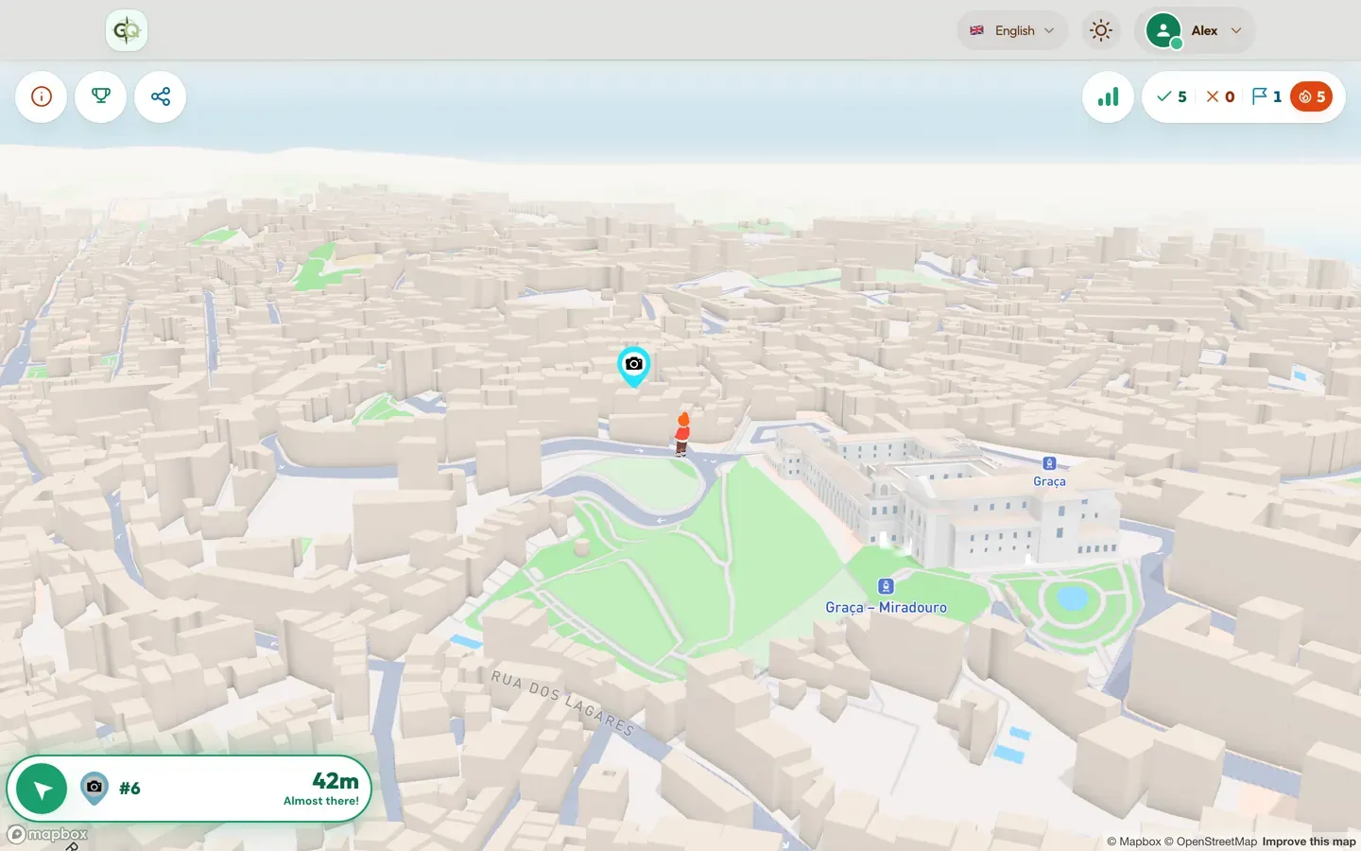Click the wrong answers count 0
The width and height of the screenshot is (1361, 851).
(1220, 96)
